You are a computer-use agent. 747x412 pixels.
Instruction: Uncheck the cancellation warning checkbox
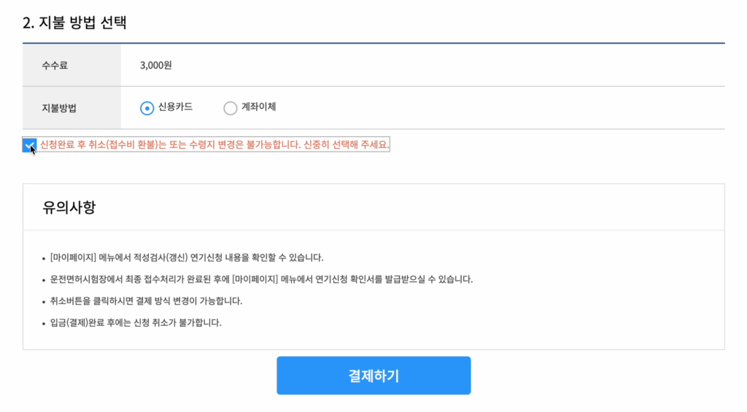(29, 145)
